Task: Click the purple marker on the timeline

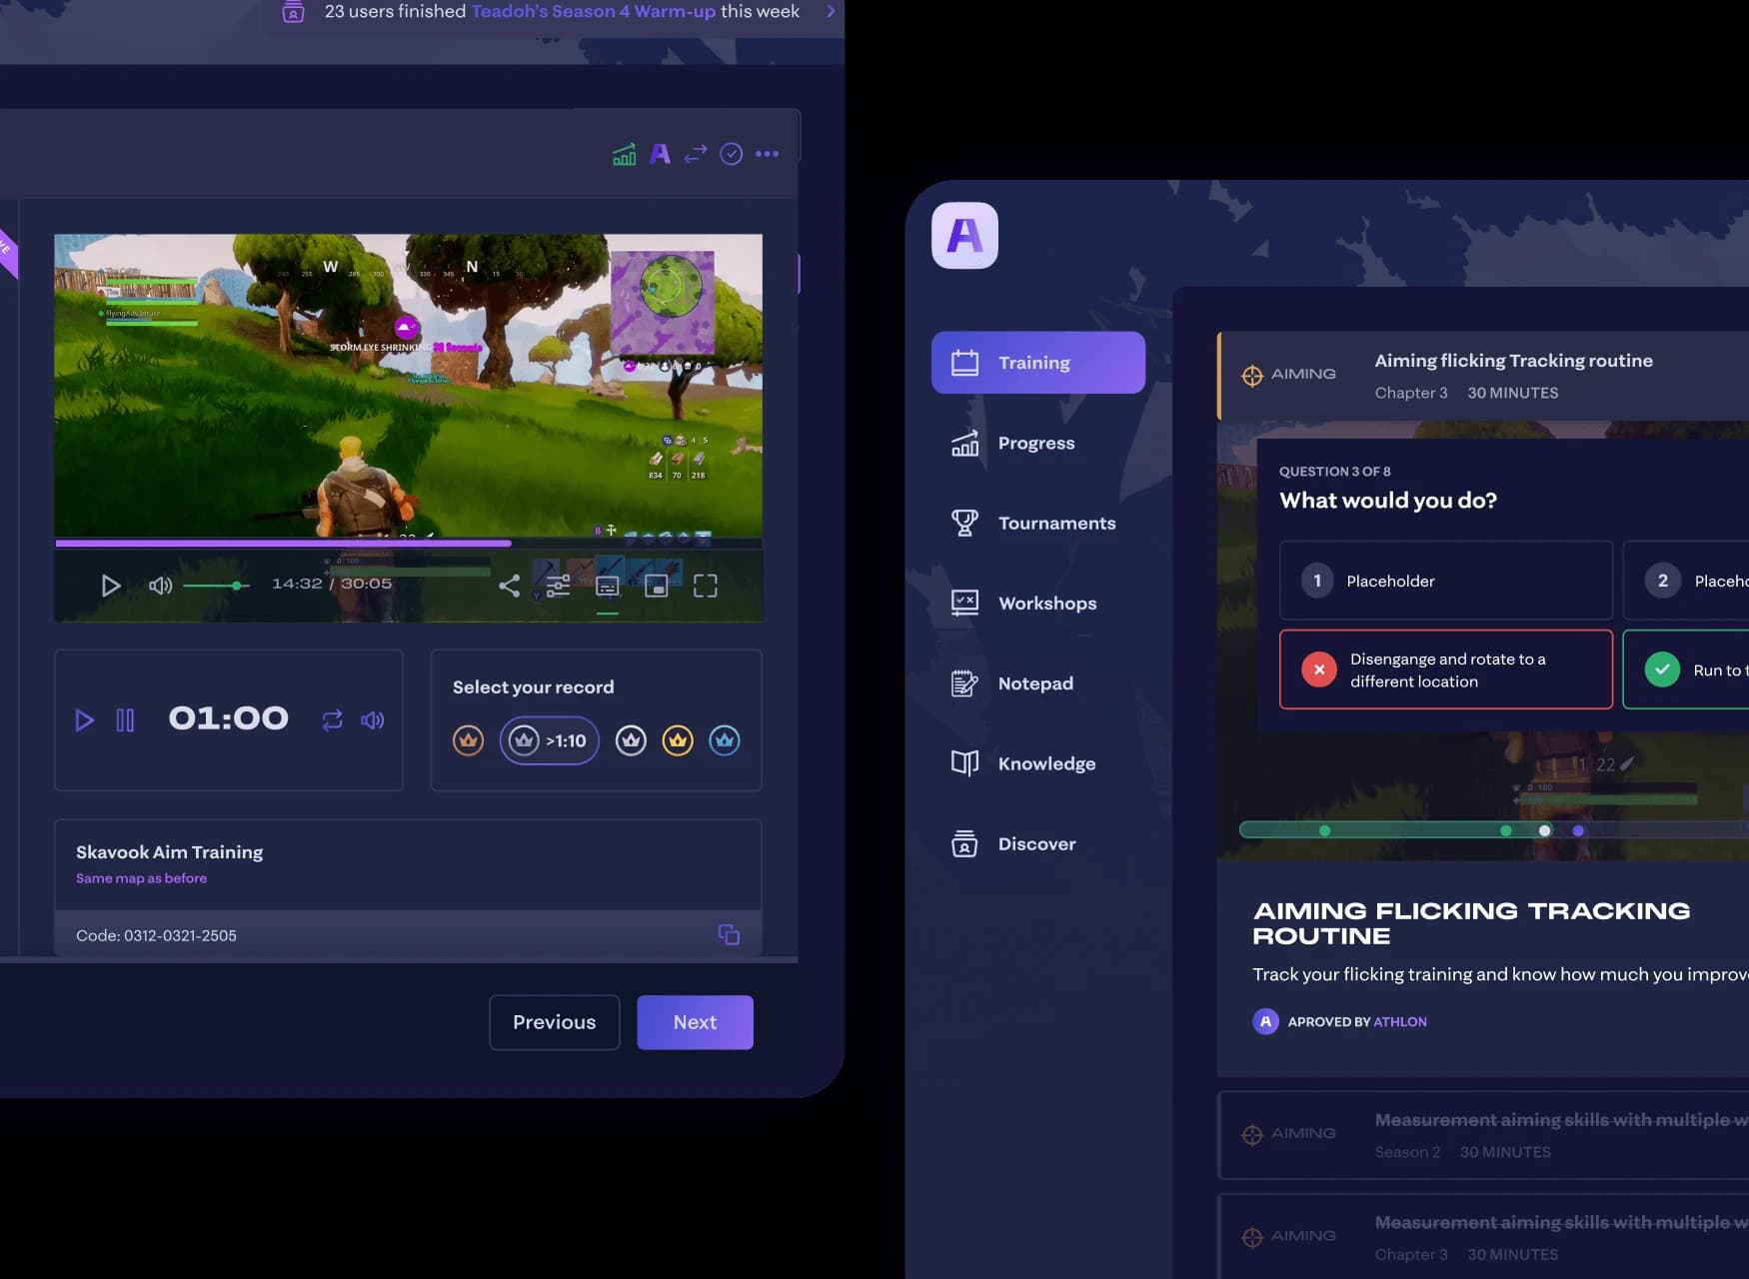Action: (1578, 830)
